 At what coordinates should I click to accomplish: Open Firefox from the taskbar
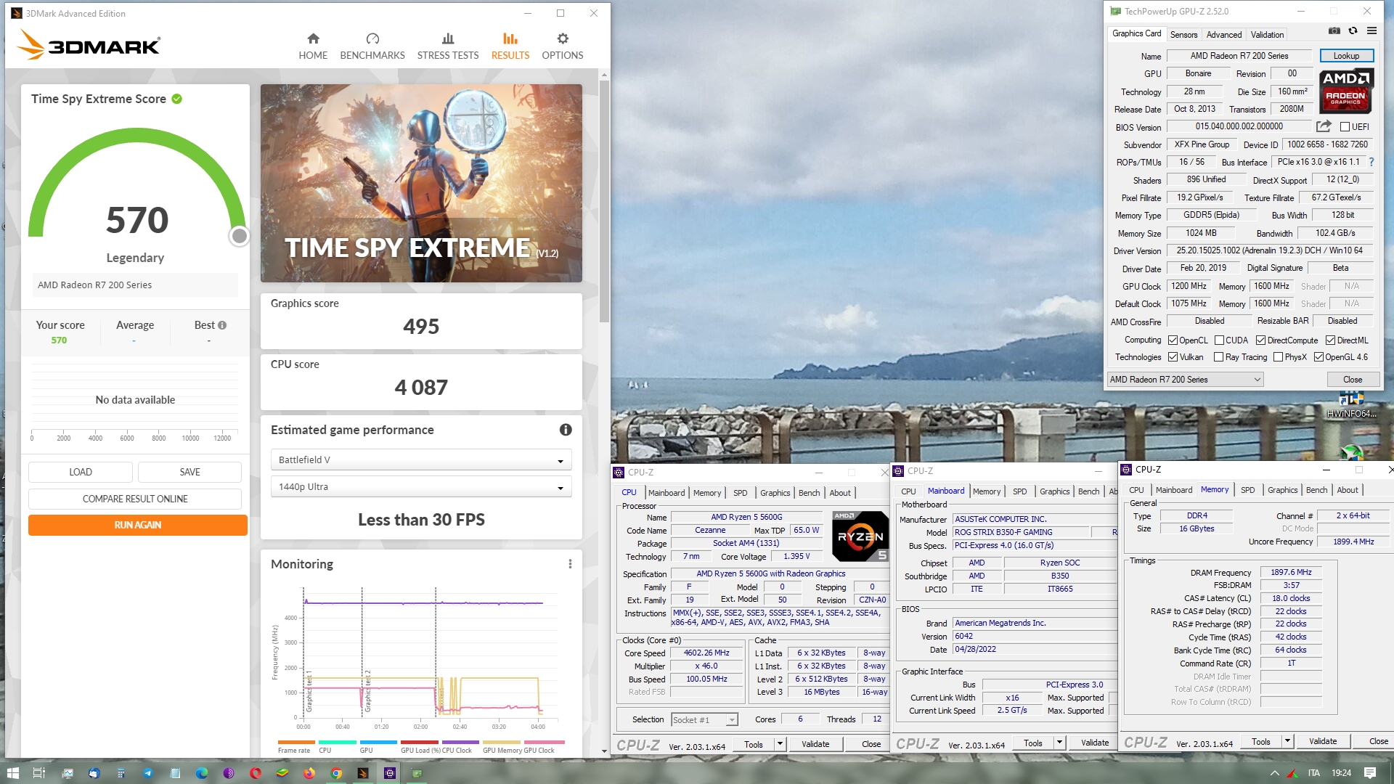pyautogui.click(x=309, y=773)
